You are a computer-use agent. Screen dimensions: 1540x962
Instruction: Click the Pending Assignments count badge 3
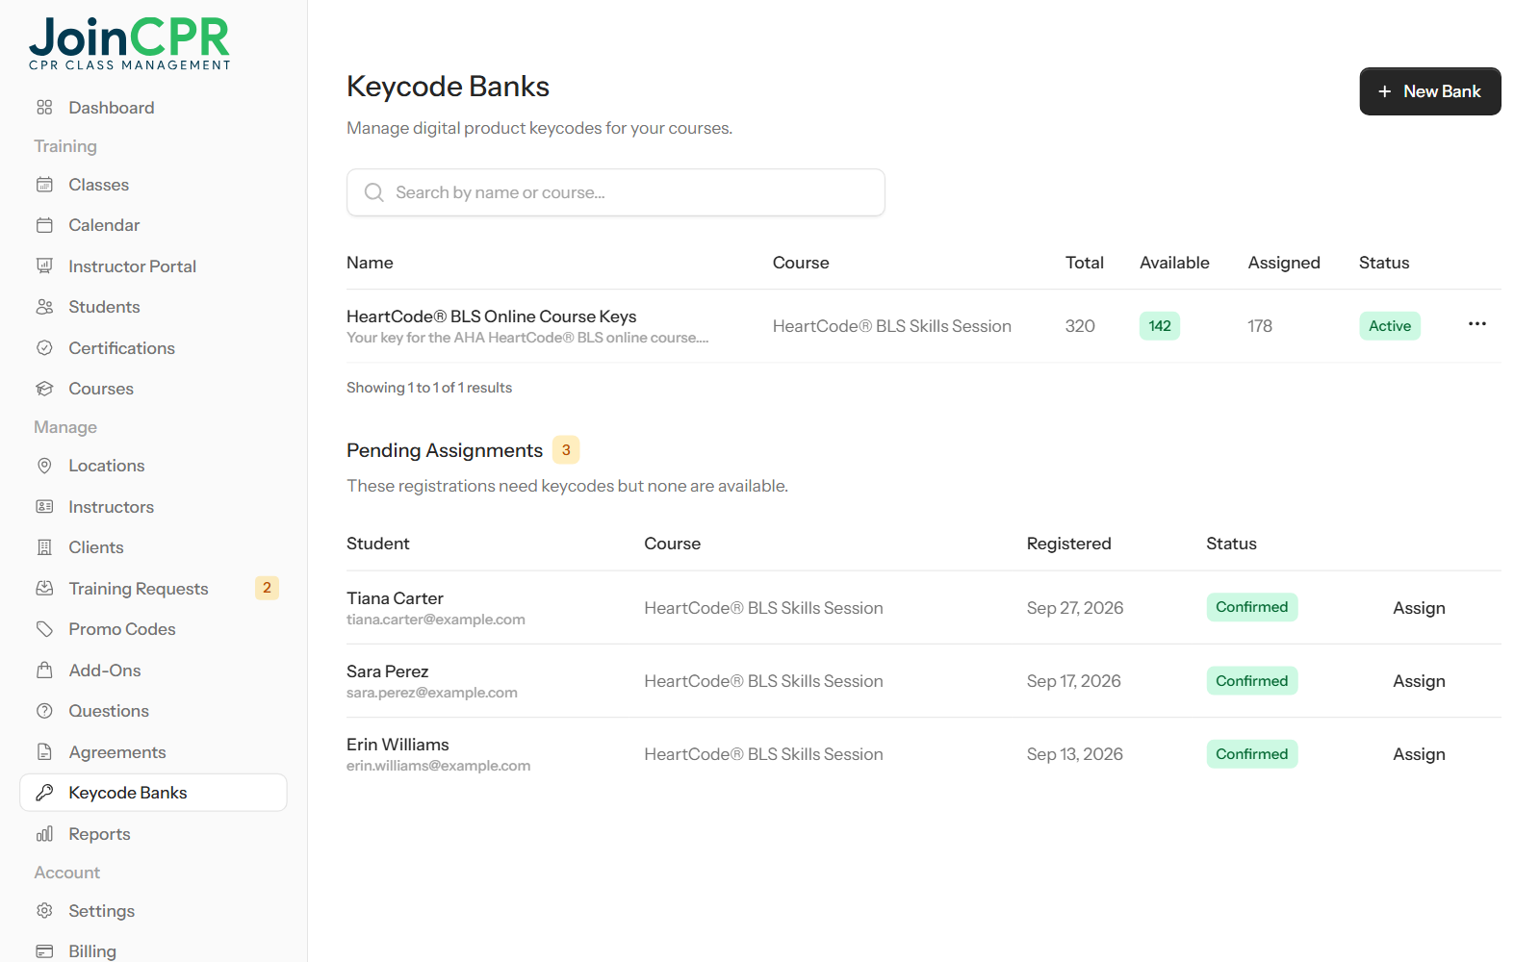[566, 450]
